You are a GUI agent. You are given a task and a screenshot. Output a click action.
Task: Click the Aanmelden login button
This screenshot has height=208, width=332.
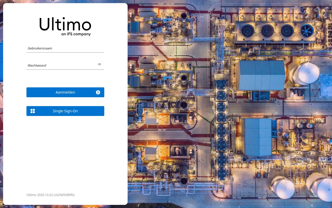coord(65,92)
